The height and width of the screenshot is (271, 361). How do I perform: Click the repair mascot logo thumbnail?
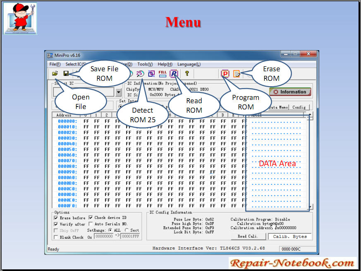pos(20,19)
